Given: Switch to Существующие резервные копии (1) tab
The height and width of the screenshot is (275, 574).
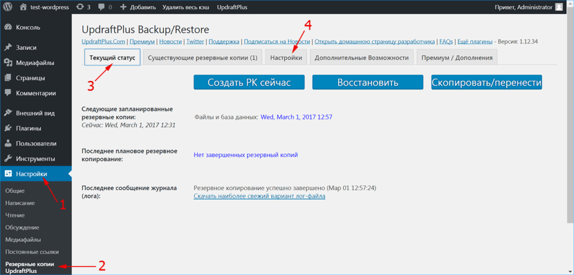Looking at the screenshot, I should tap(203, 58).
